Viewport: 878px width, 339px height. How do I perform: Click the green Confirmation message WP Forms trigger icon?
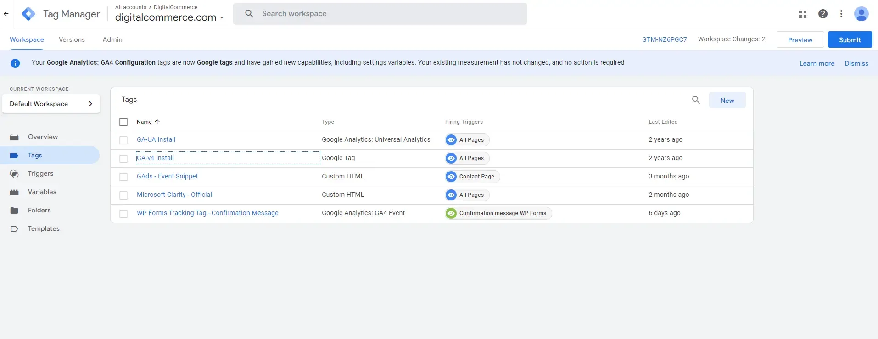point(452,213)
